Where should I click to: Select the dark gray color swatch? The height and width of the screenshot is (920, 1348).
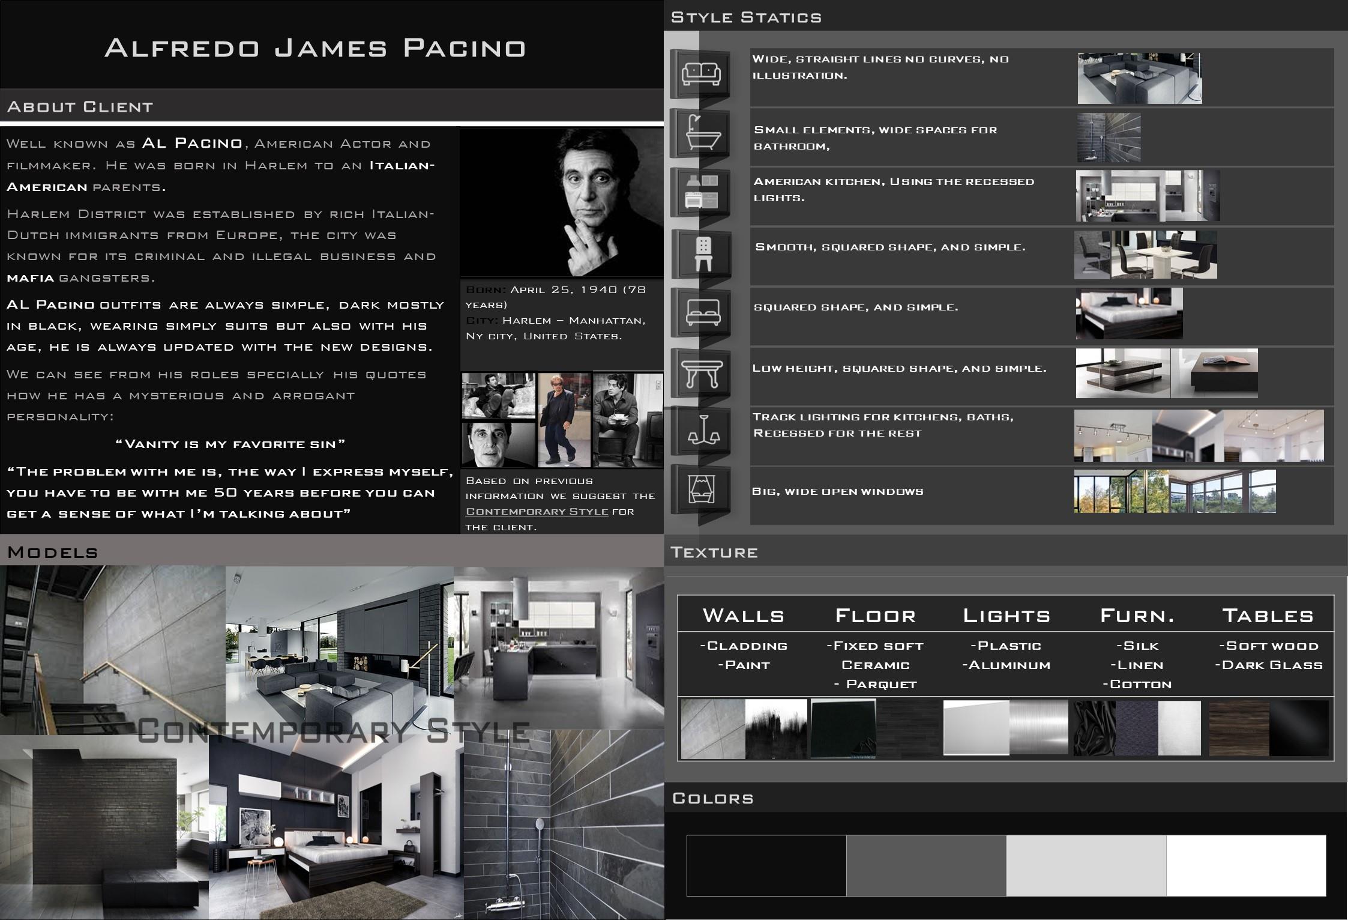[x=925, y=865]
